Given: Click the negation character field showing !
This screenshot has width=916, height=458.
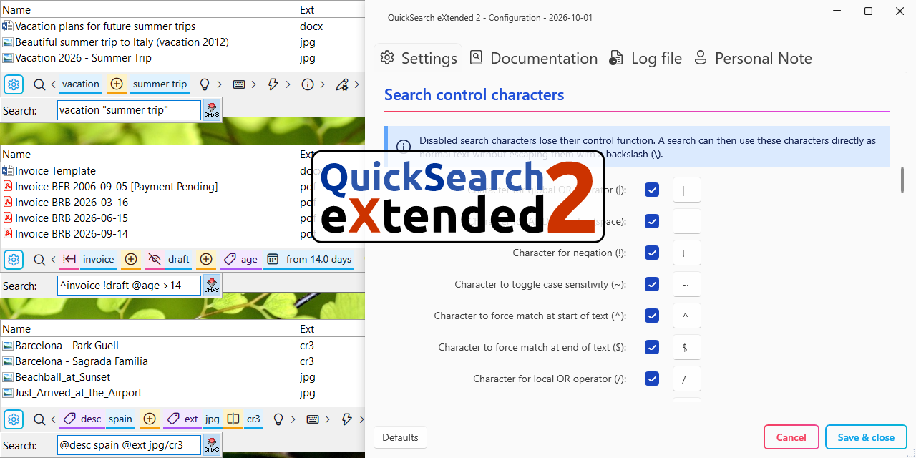Looking at the screenshot, I should click(x=686, y=253).
